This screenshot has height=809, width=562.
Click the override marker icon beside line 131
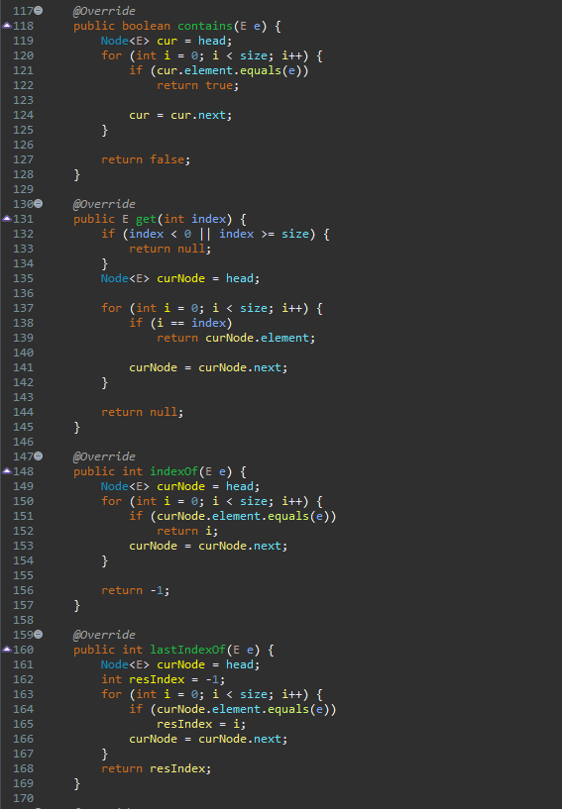click(7, 218)
